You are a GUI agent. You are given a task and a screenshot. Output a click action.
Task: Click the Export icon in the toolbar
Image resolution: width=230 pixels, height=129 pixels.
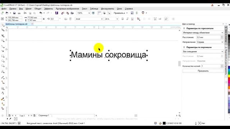(68, 13)
